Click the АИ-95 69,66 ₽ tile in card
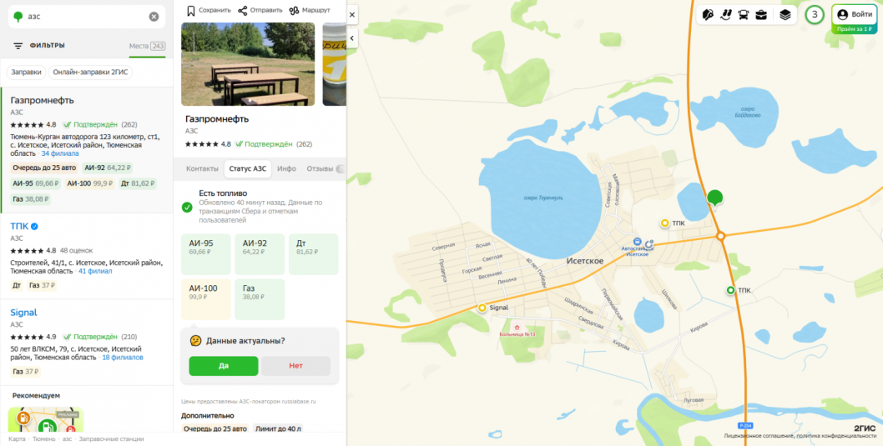The height and width of the screenshot is (446, 883). pos(206,254)
